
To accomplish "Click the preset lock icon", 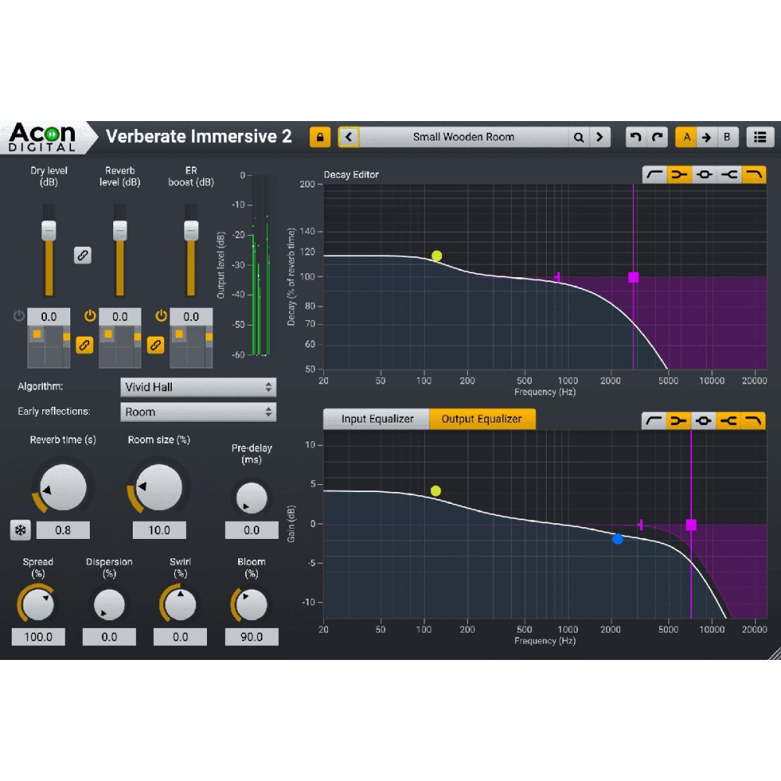I will pyautogui.click(x=319, y=137).
